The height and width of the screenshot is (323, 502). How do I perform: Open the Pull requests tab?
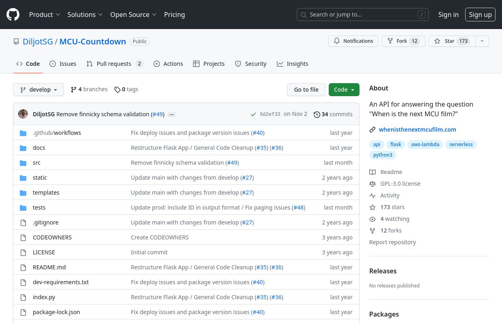click(115, 64)
